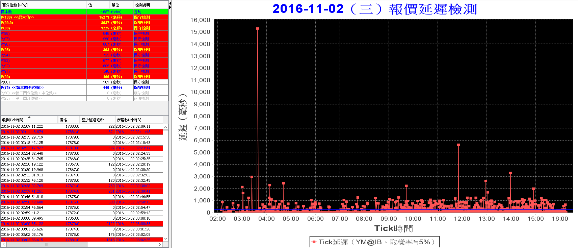Image resolution: width=578 pixels, height=248 pixels.
Task: Sort by the 所屬秒K棒時間 column header
Action: click(x=139, y=120)
